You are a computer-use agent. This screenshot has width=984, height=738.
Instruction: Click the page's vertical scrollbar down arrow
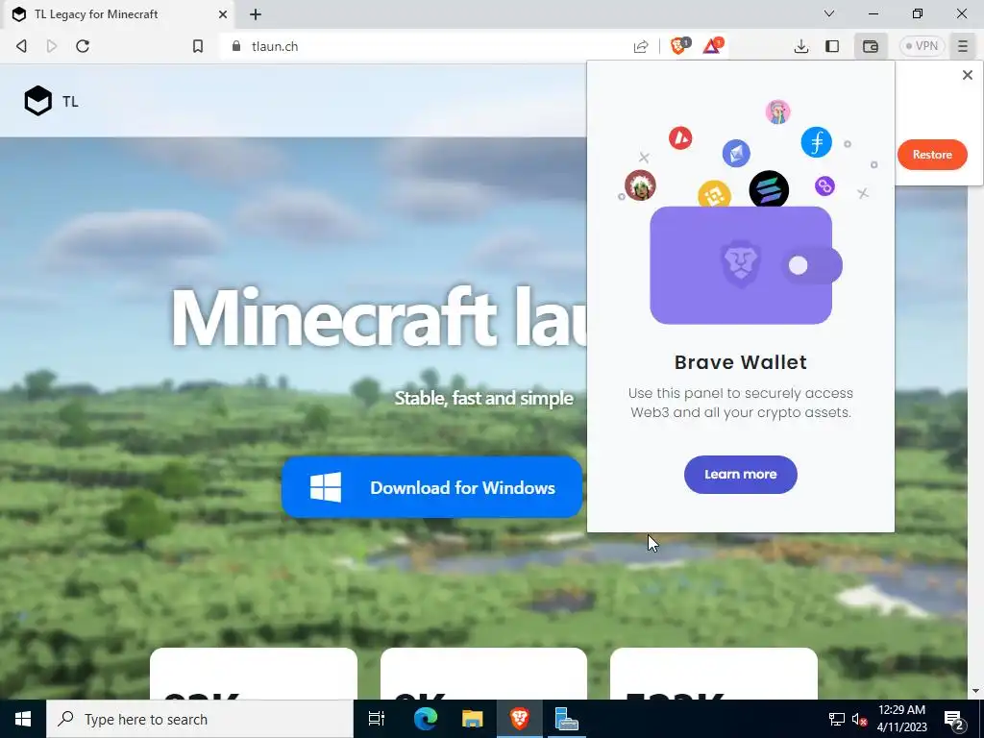click(975, 691)
